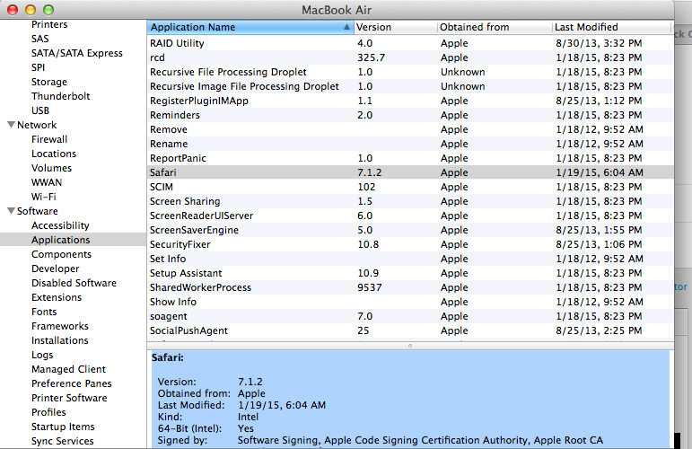Select the SocialPushAgent row
This screenshot has height=449, width=692.
pos(410,330)
